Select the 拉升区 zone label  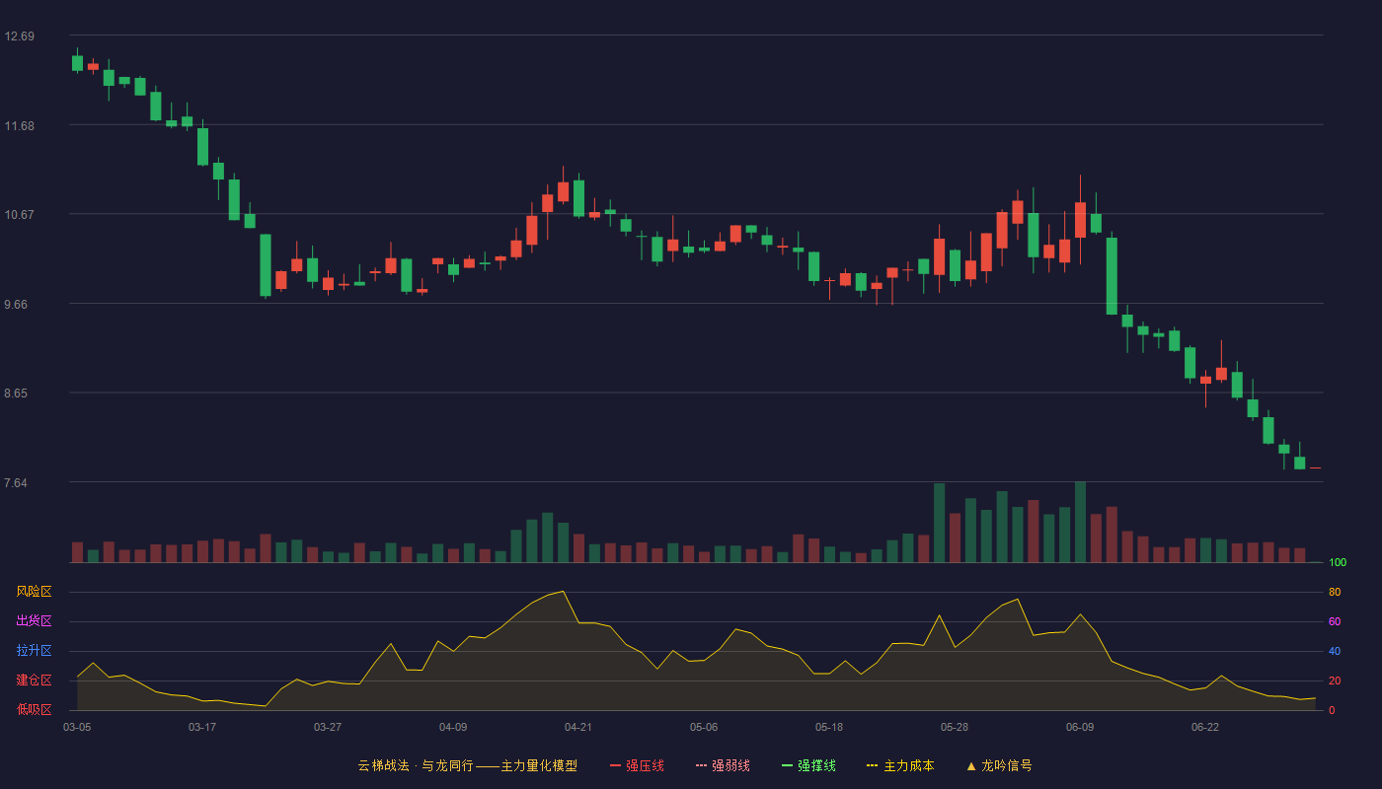click(x=34, y=651)
